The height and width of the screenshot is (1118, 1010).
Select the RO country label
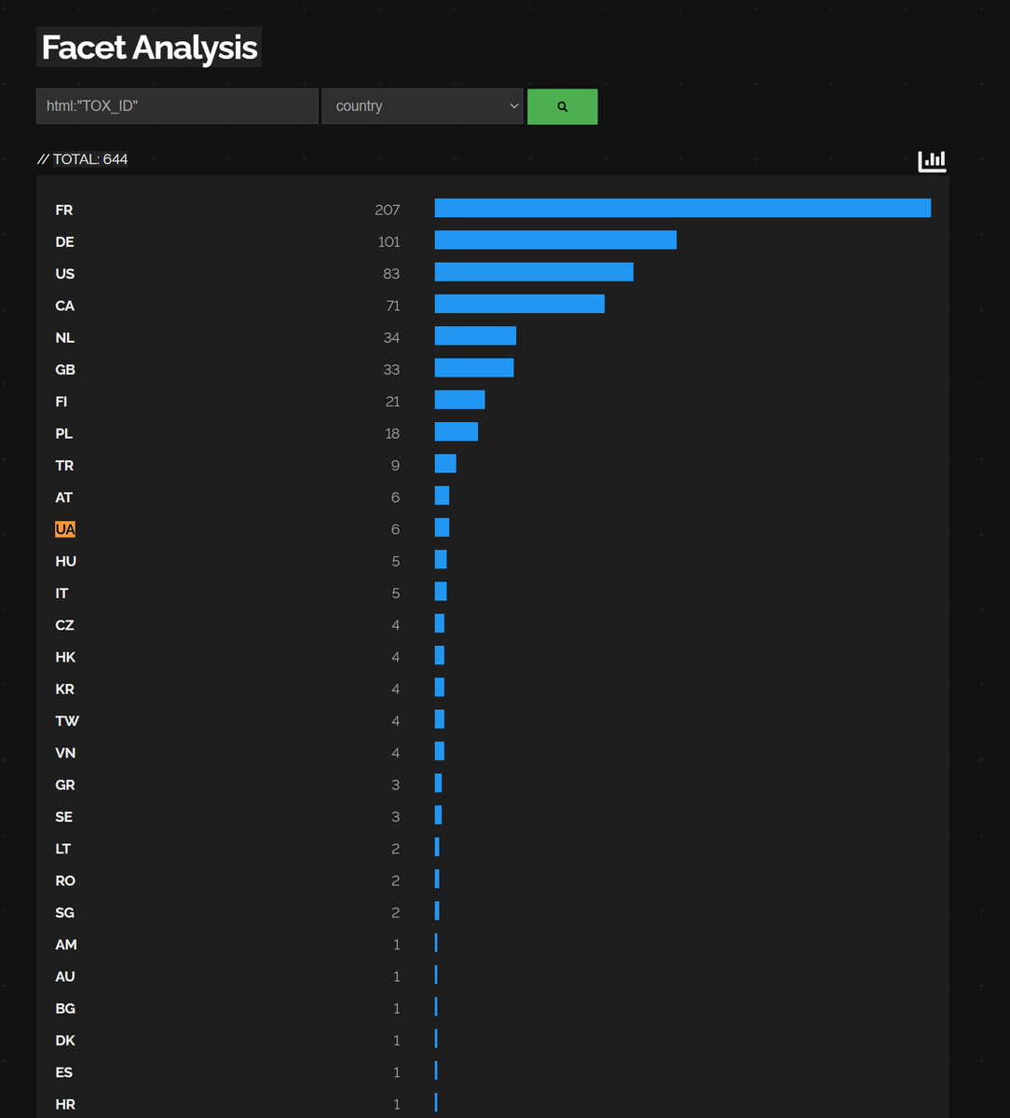pos(65,880)
